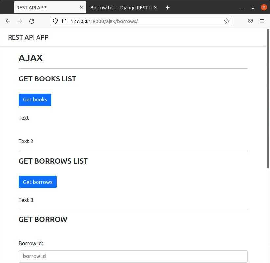Viewport: 270px width, 263px height.
Task: Focus the borrow id input field
Action: point(133,256)
